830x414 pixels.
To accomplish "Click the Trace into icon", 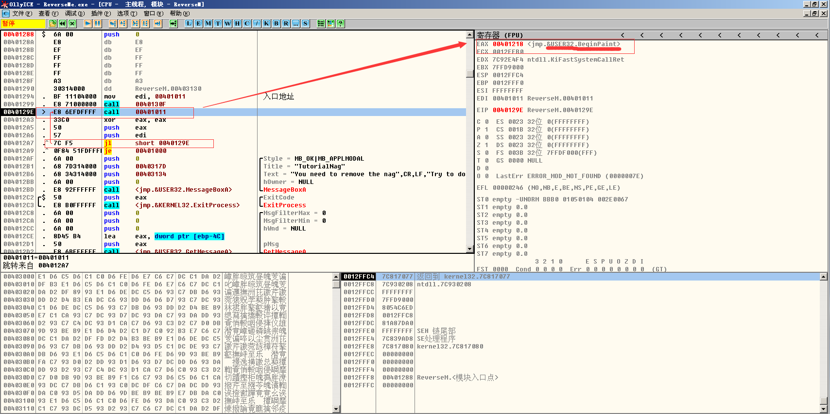I will pyautogui.click(x=135, y=23).
